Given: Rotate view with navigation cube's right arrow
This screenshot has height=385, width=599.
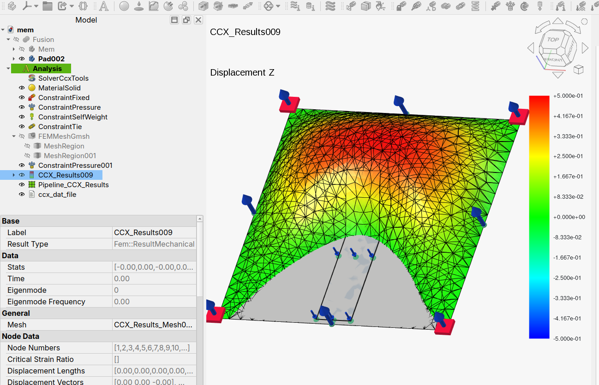Looking at the screenshot, I should coord(585,48).
